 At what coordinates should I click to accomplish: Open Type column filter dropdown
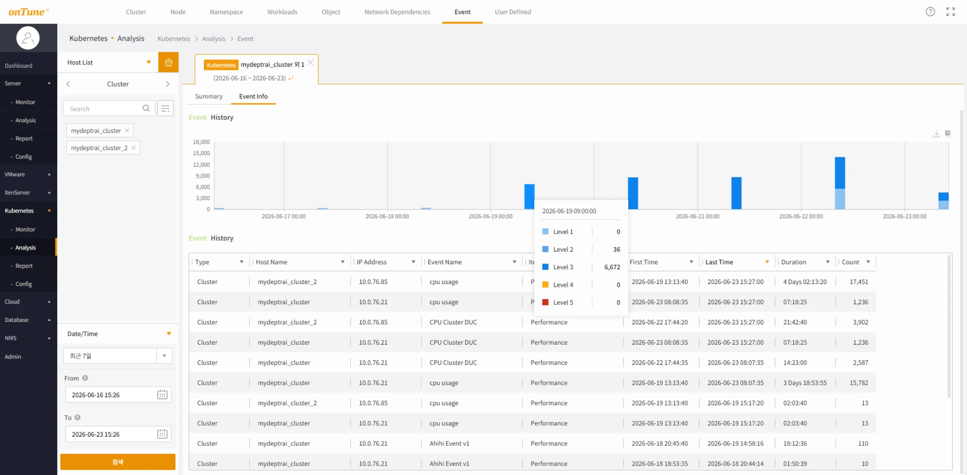point(241,262)
